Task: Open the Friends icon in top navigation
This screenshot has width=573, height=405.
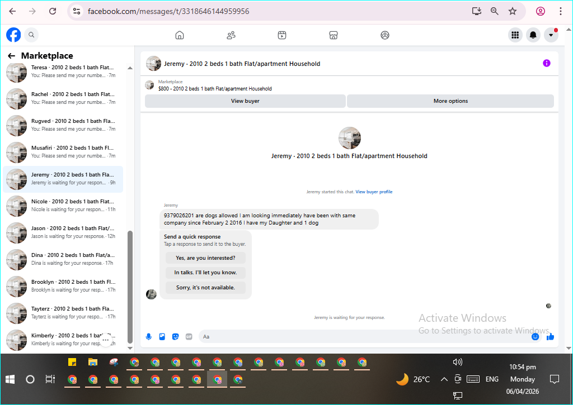Action: pyautogui.click(x=231, y=35)
